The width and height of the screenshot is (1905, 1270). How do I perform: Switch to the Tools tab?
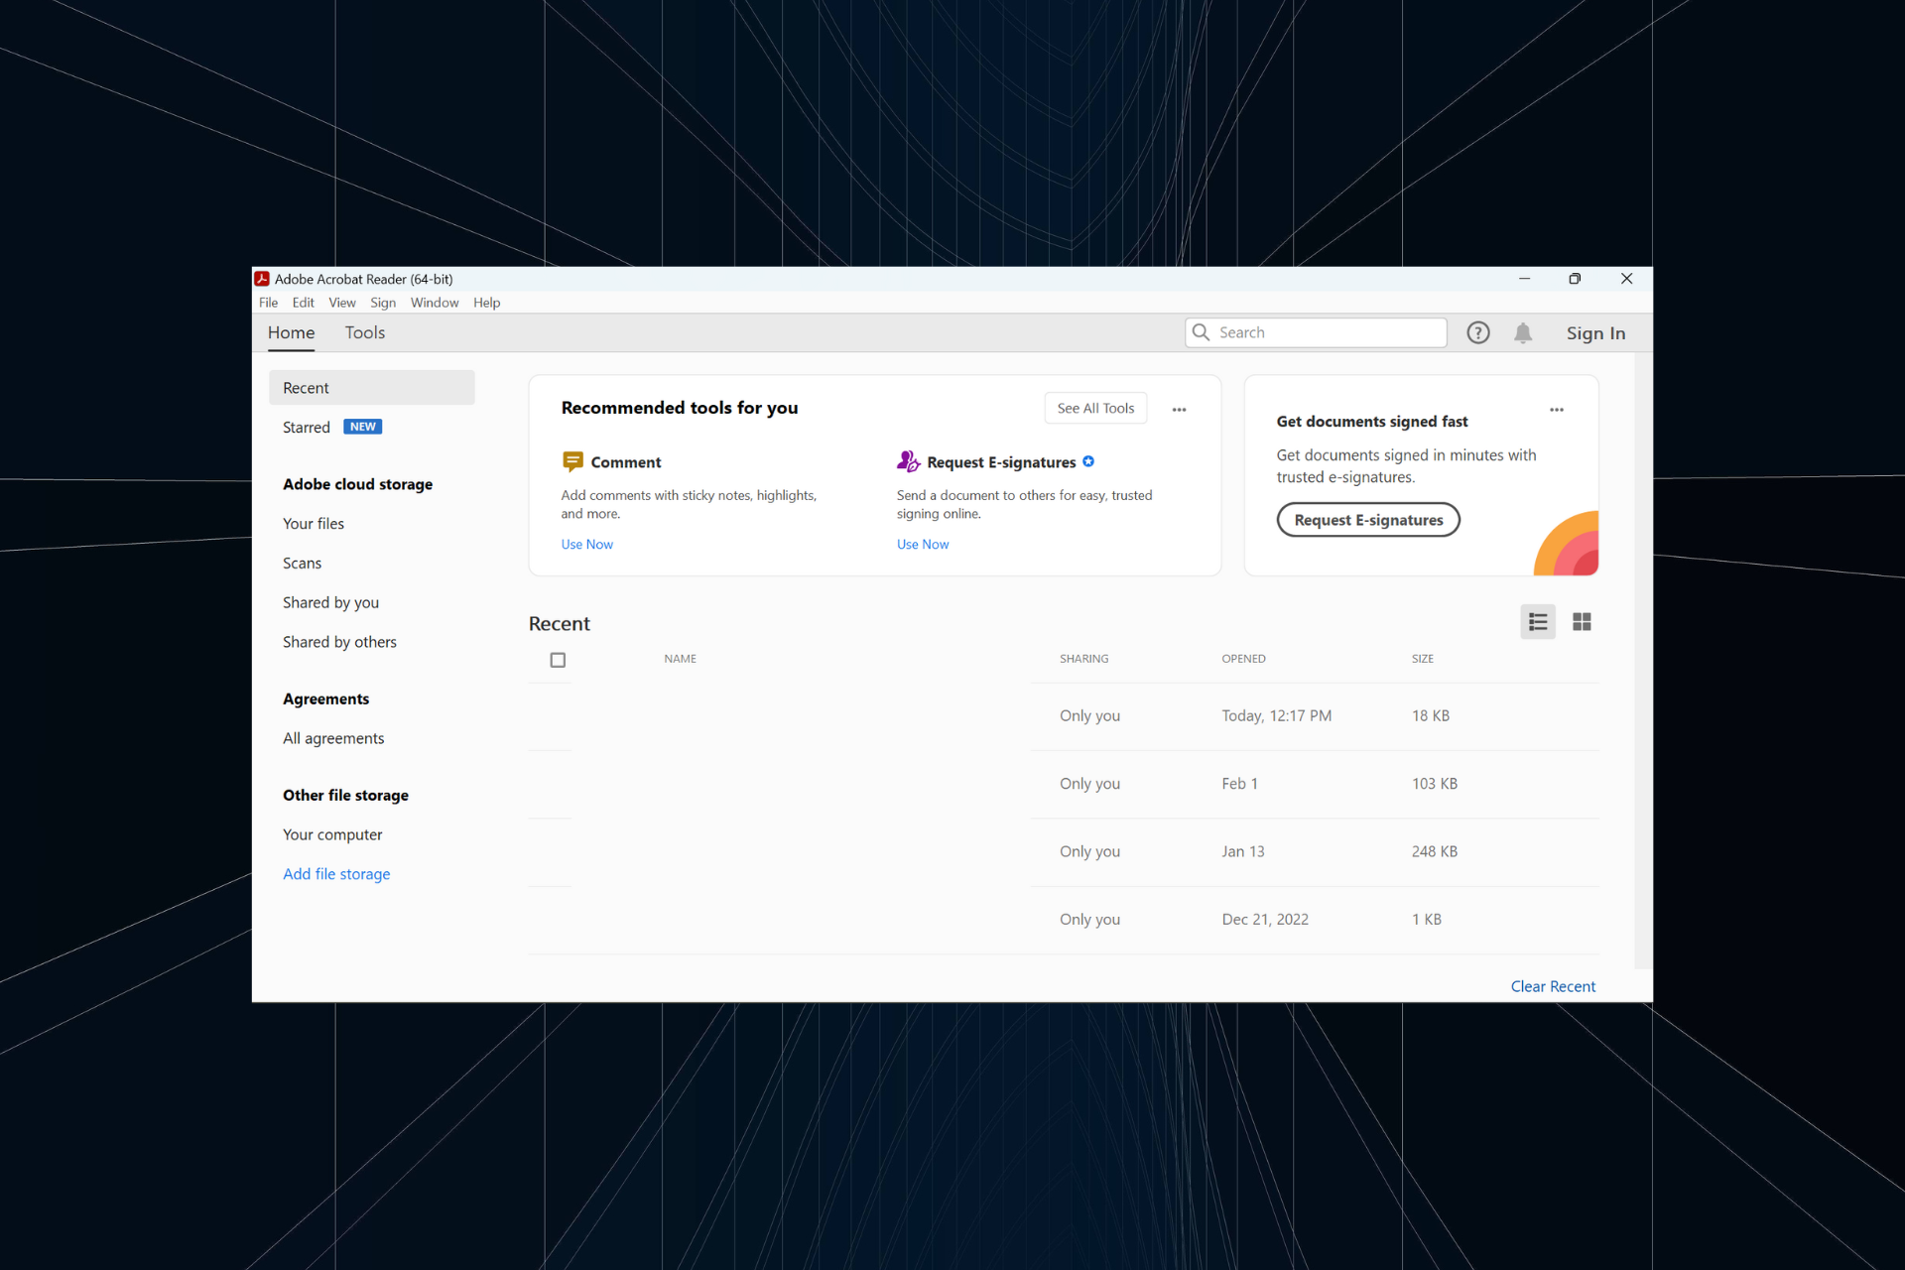[365, 333]
